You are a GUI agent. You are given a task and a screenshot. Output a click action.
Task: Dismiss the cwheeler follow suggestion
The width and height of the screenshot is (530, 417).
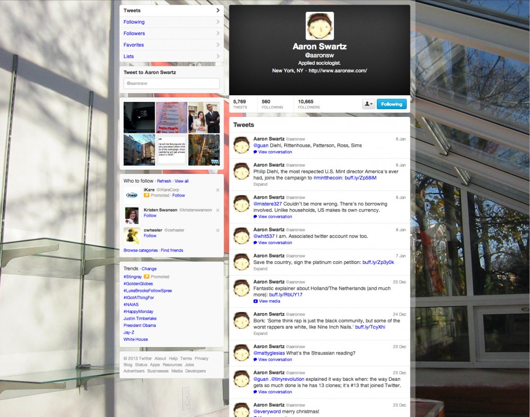pos(218,230)
